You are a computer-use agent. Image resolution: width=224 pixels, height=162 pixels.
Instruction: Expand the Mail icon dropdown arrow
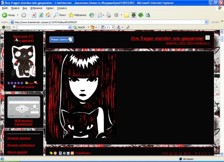[x=104, y=15]
